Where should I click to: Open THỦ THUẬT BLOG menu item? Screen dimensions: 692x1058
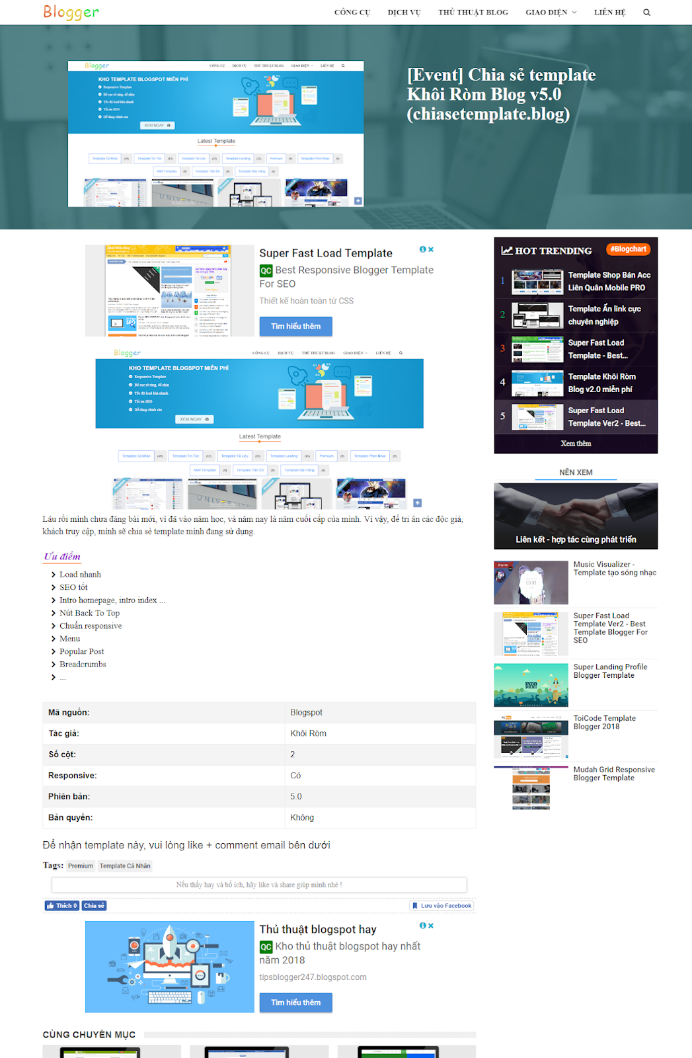click(x=473, y=12)
